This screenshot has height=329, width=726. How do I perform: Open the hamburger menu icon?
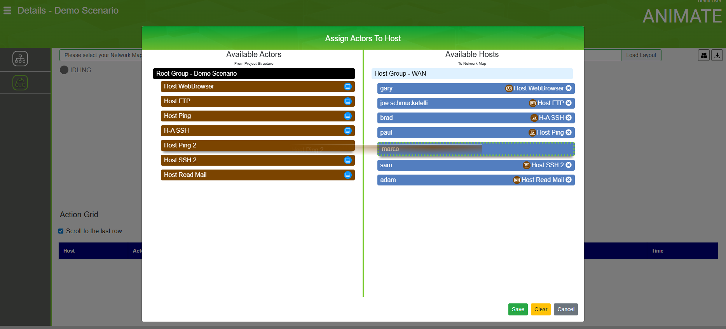(7, 11)
